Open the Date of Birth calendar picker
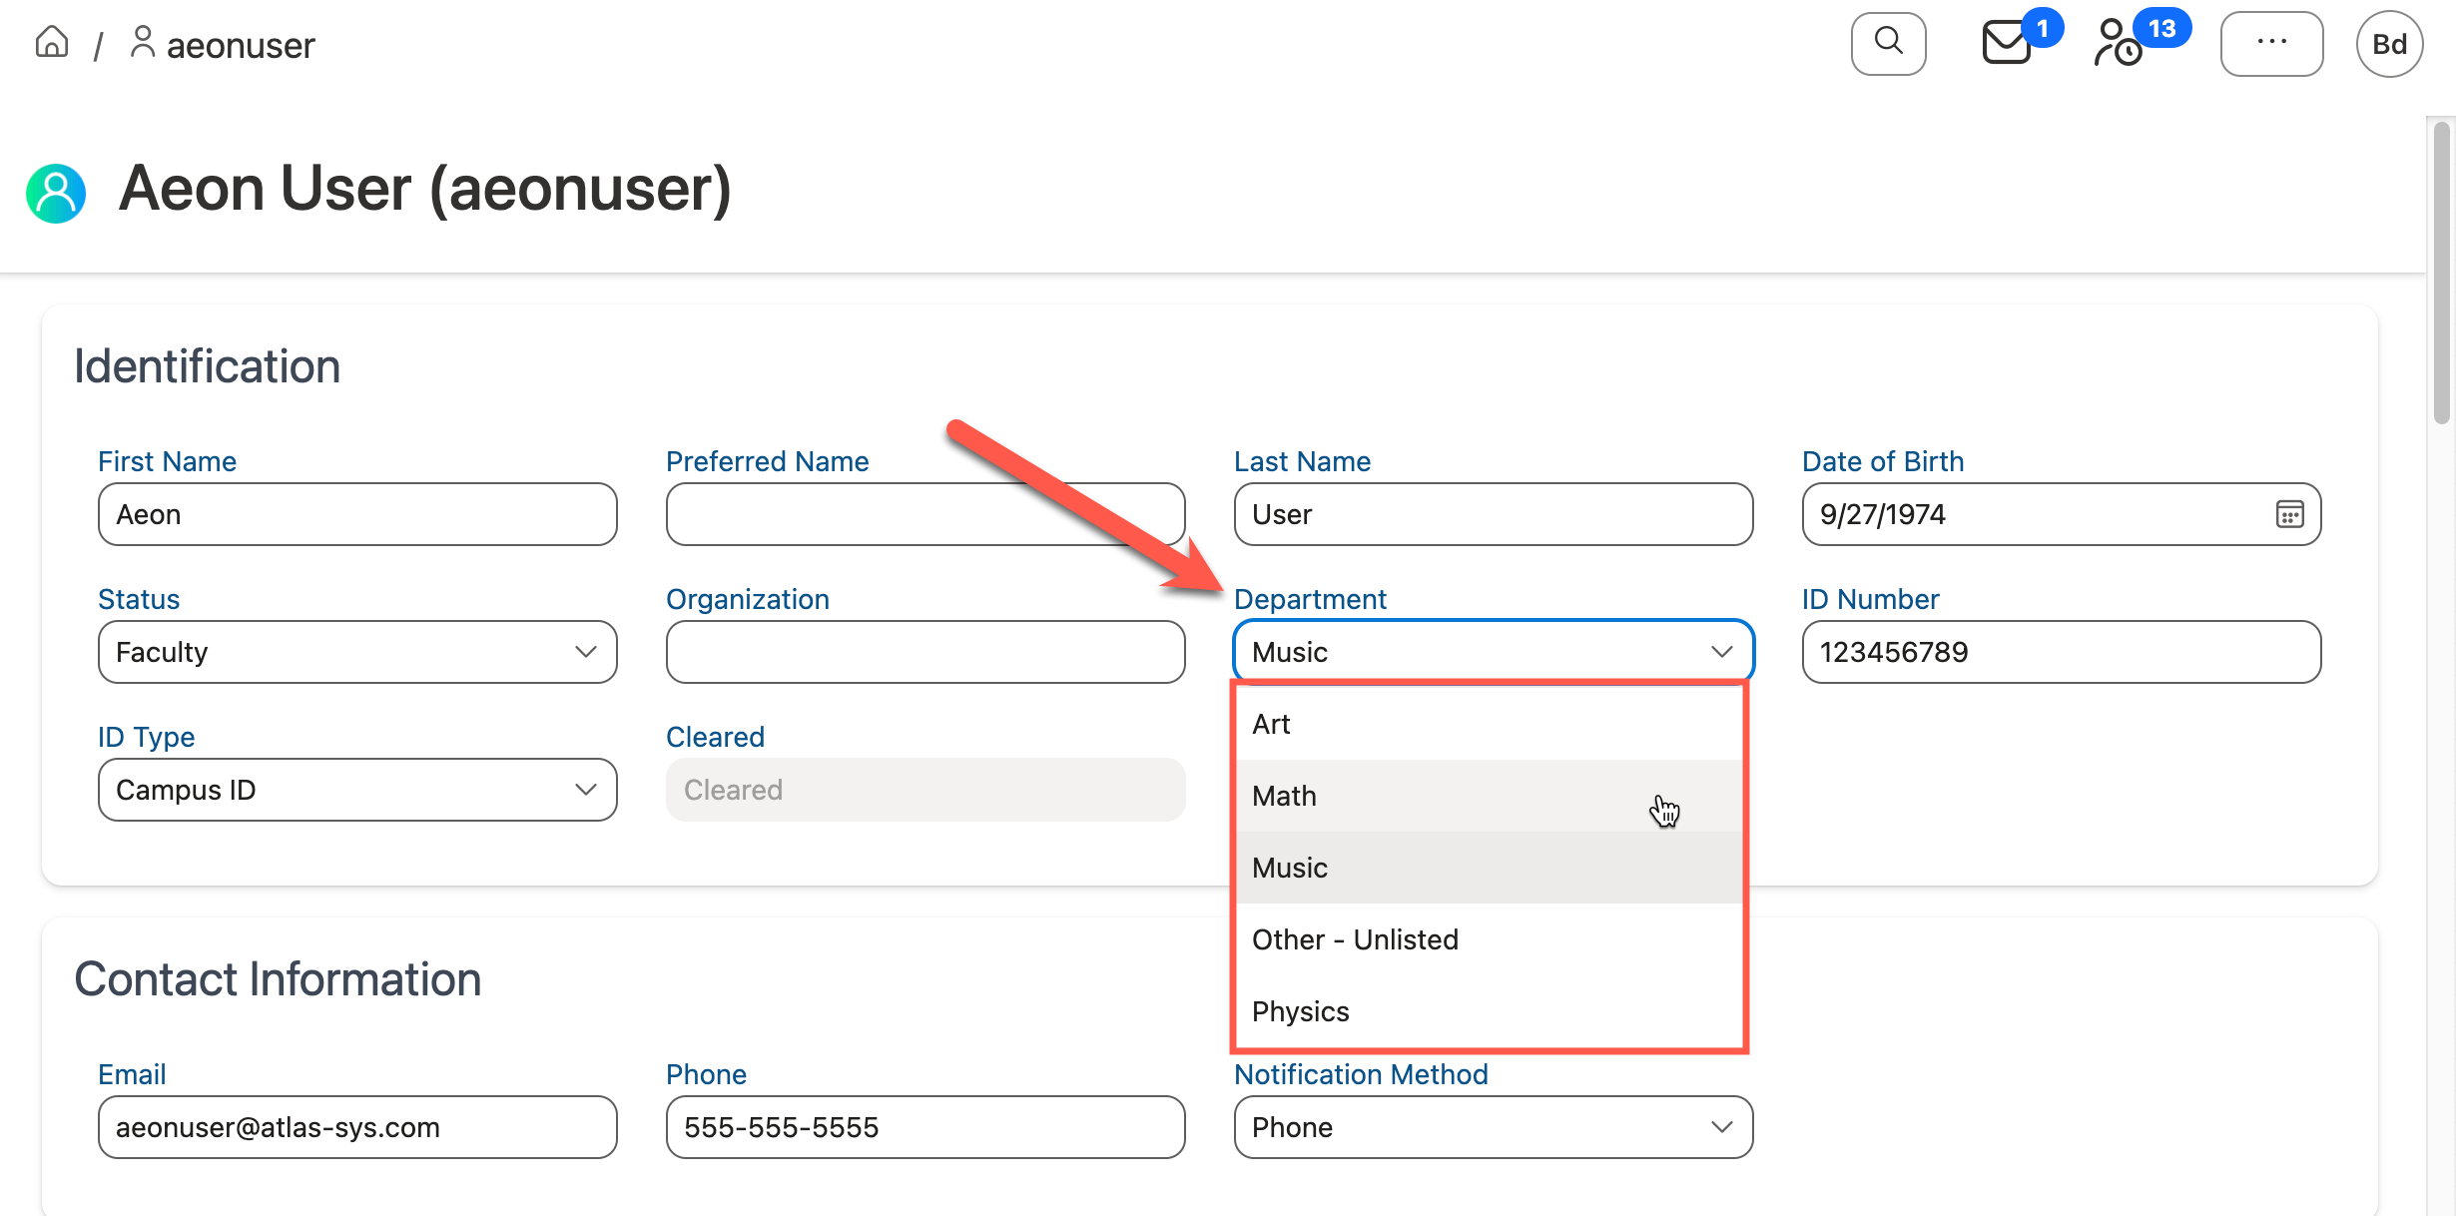This screenshot has width=2456, height=1216. 2290,514
